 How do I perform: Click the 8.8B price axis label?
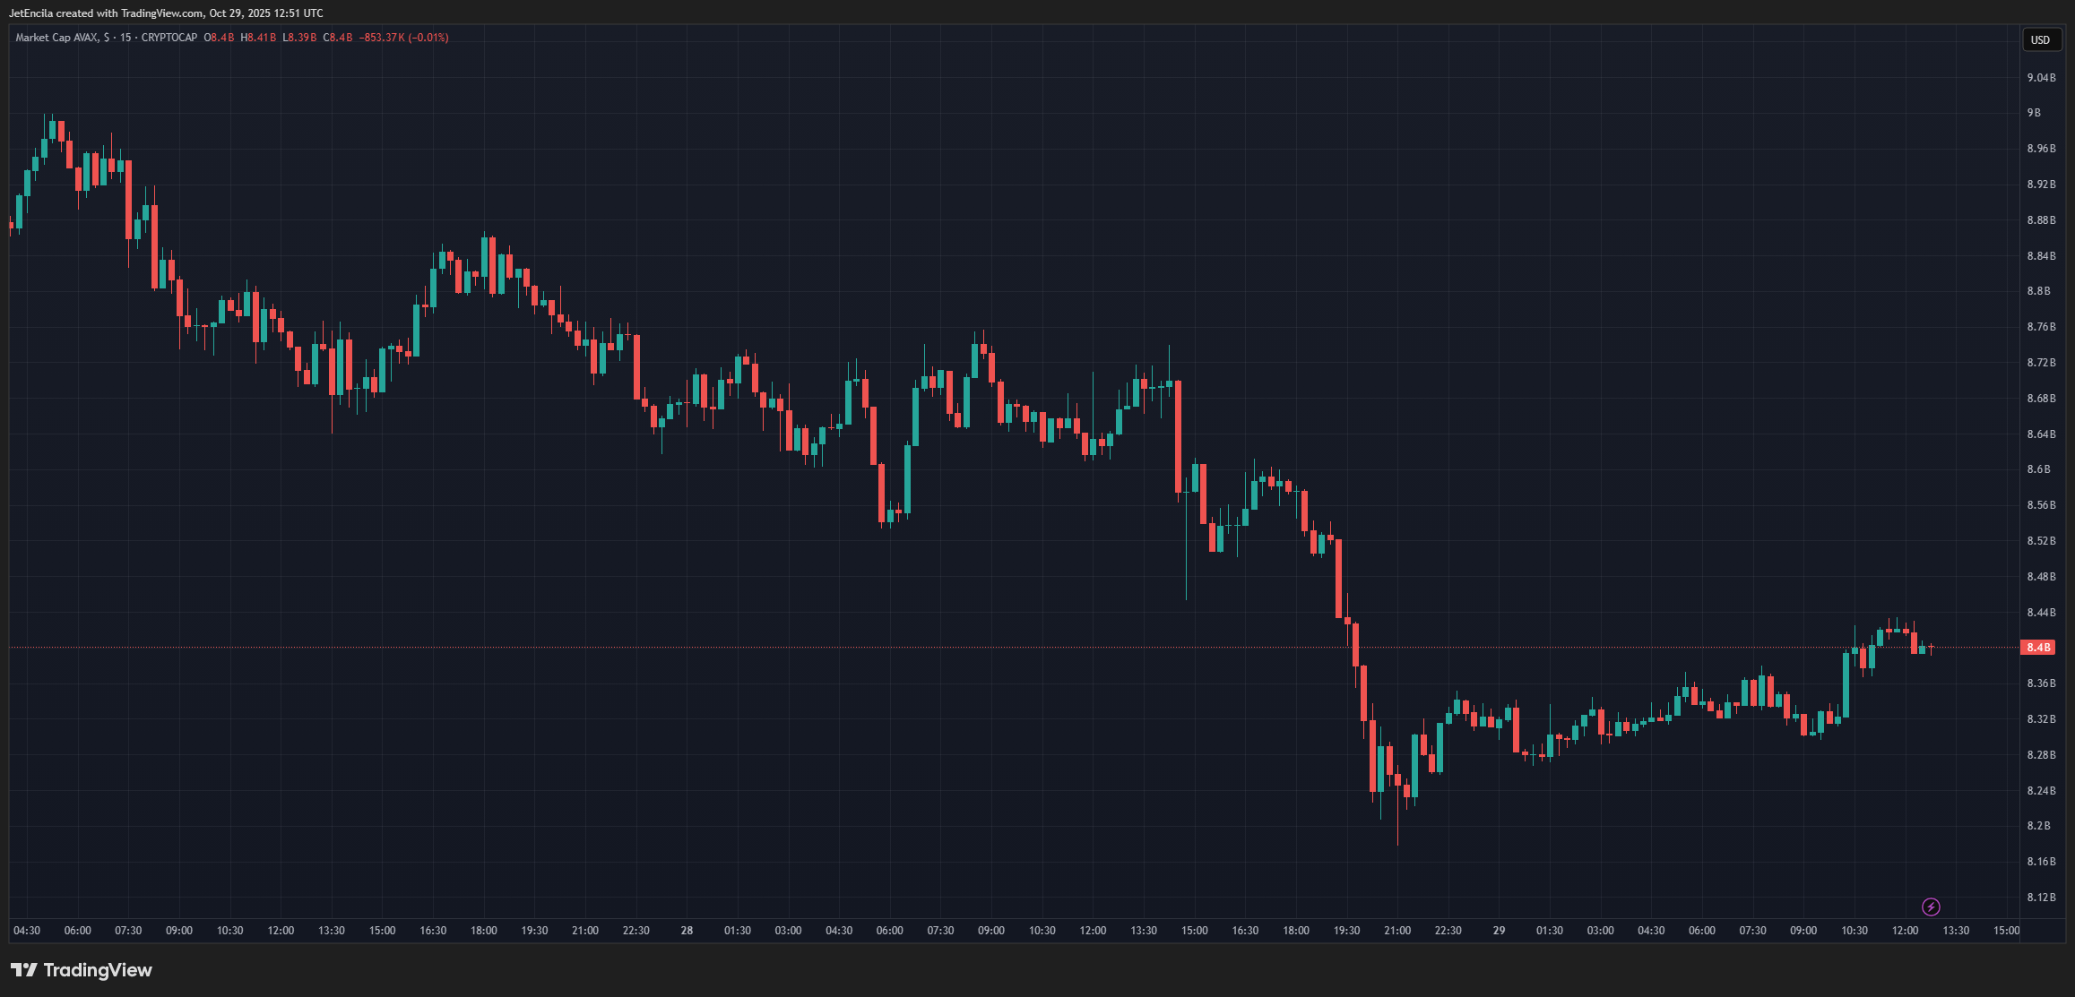click(2038, 291)
